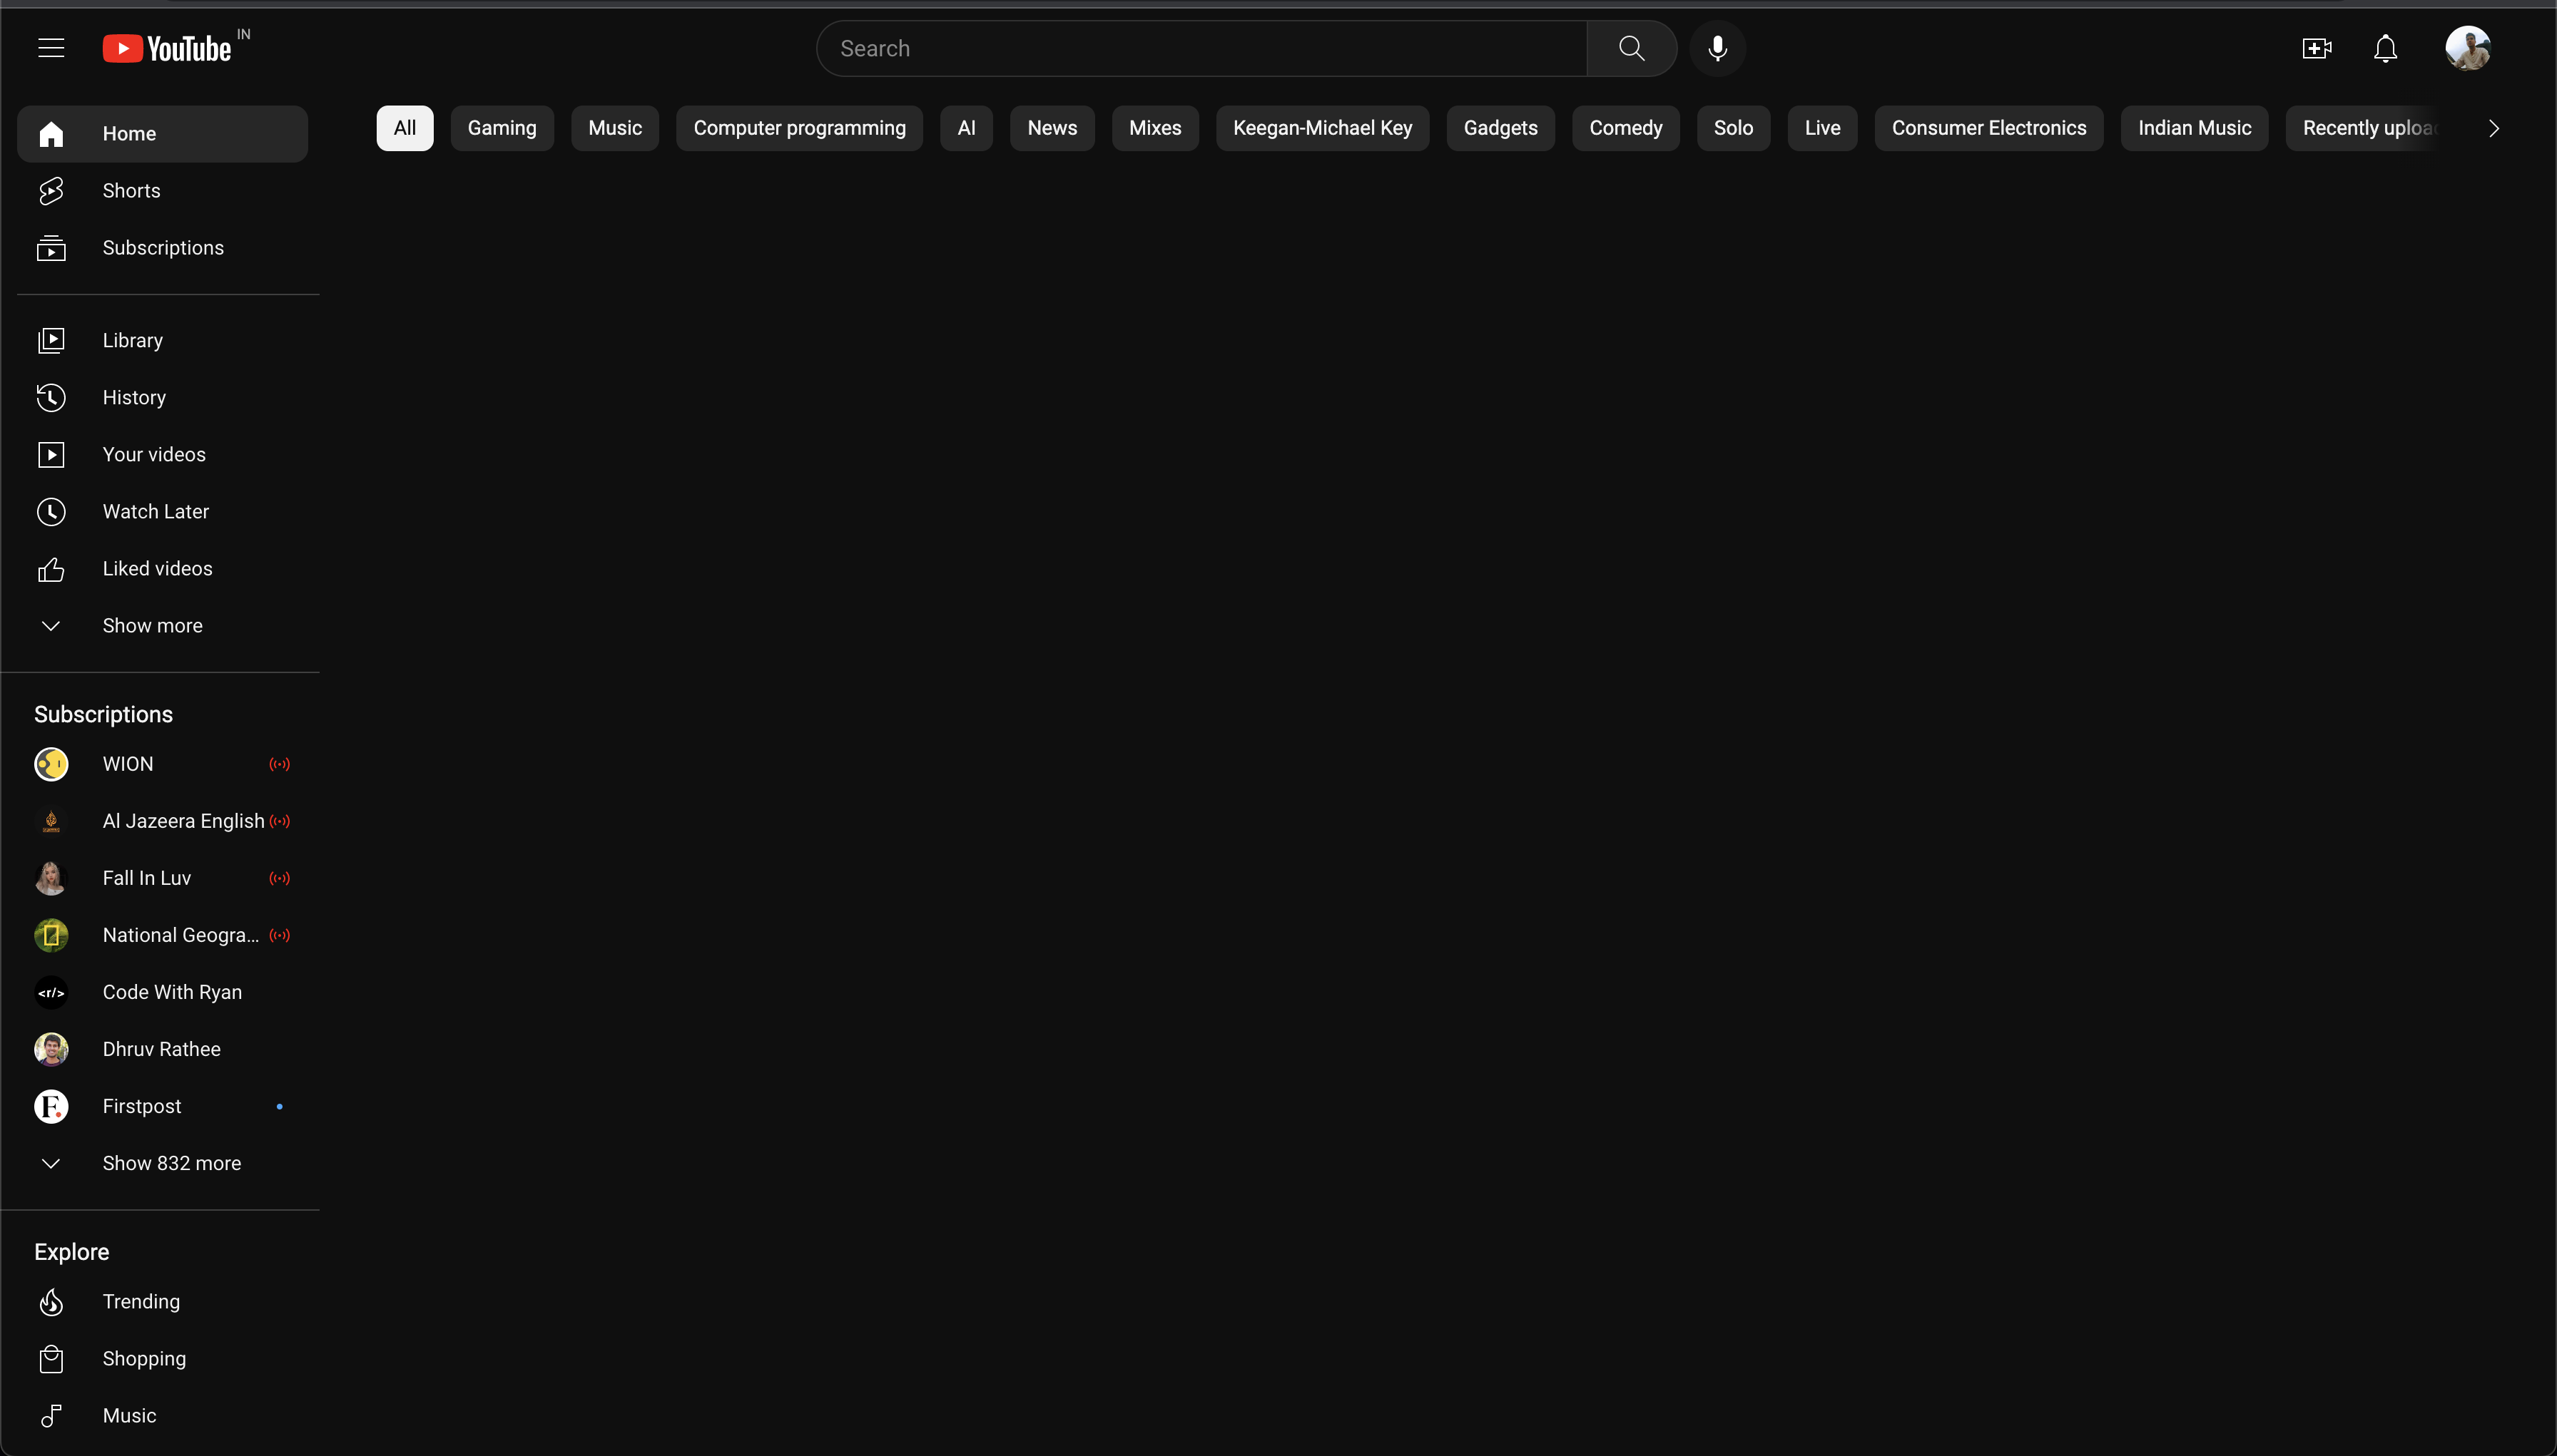The image size is (2557, 1456).
Task: Select the Gaming filter chip
Action: (x=501, y=128)
